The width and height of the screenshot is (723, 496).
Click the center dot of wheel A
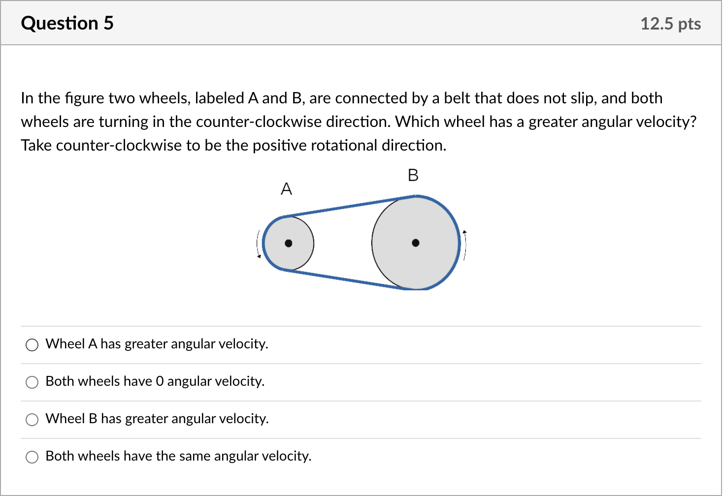tap(288, 243)
